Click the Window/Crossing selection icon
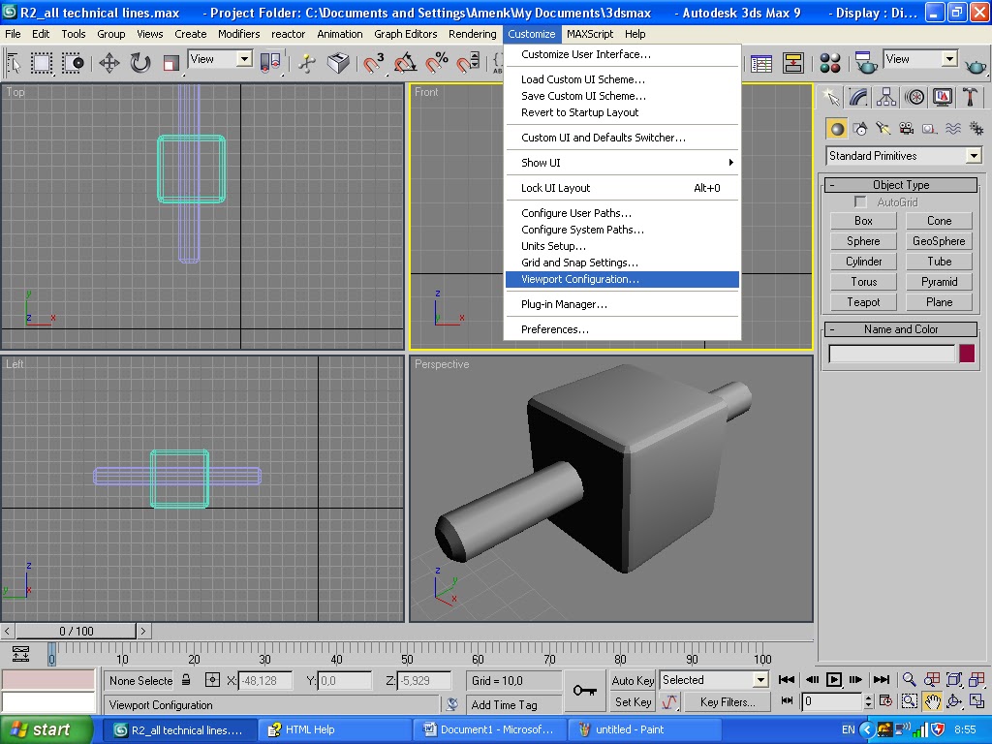The width and height of the screenshot is (992, 744). click(x=73, y=63)
